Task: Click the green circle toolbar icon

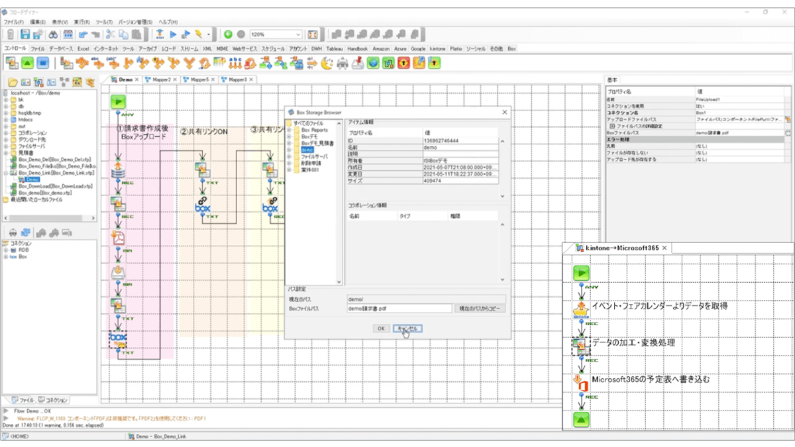Action: 229,34
